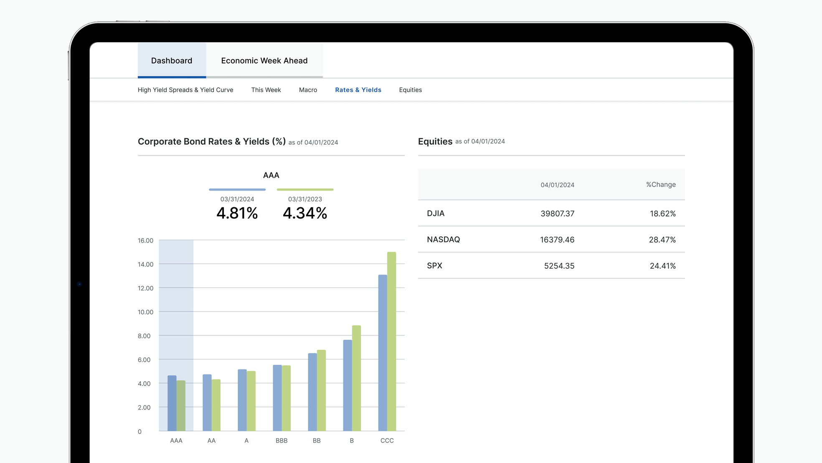Viewport: 822px width, 463px height.
Task: Click the blue A rating bar
Action: 242,400
